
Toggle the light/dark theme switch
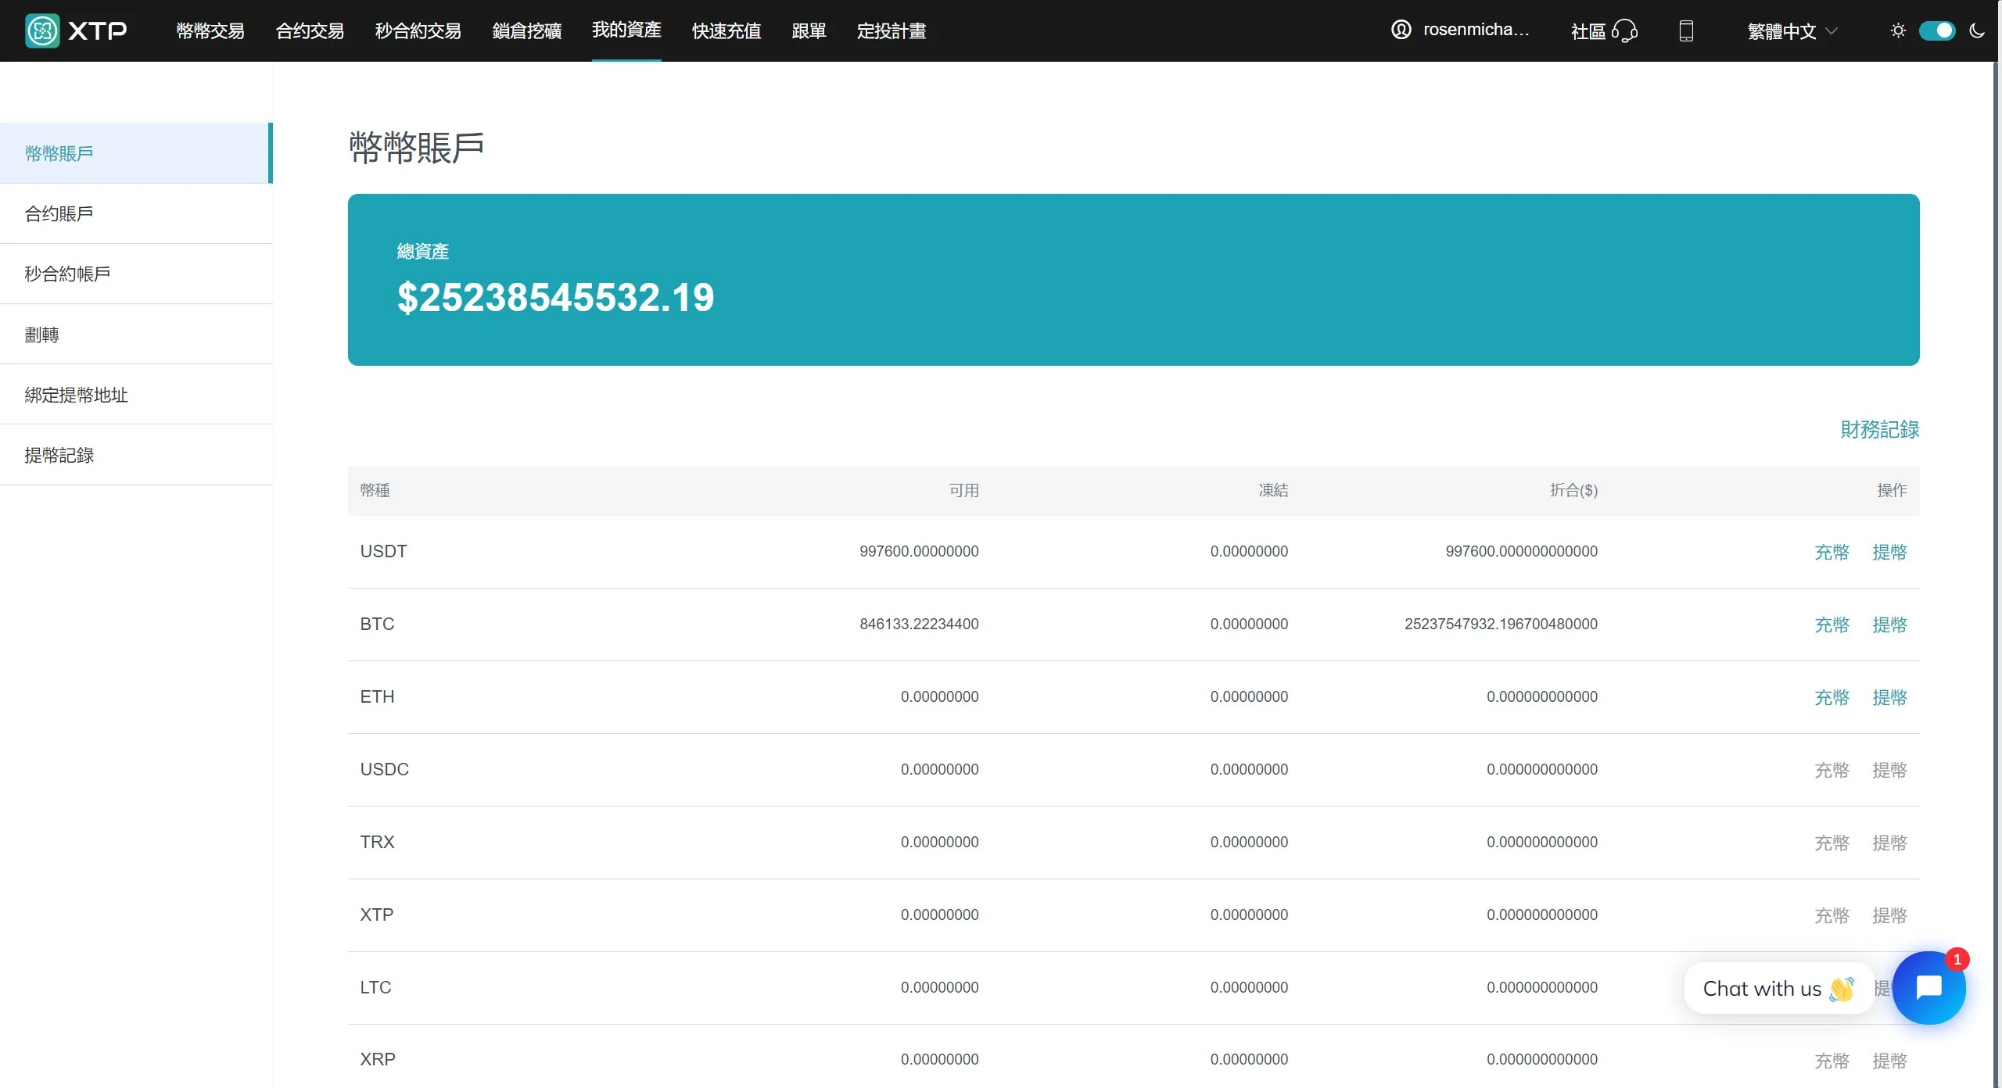[1937, 30]
